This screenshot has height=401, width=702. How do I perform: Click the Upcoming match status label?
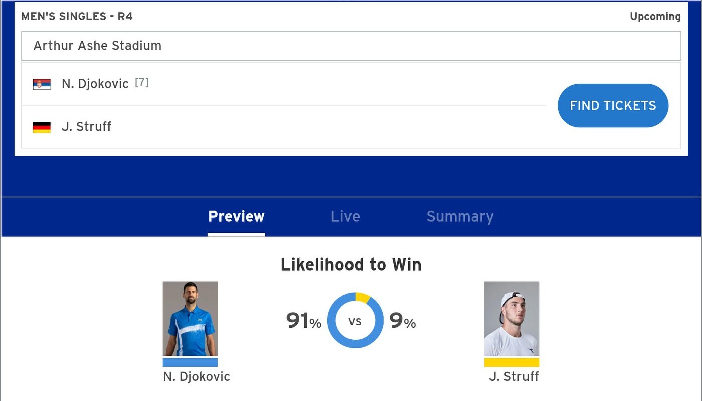[x=655, y=17]
